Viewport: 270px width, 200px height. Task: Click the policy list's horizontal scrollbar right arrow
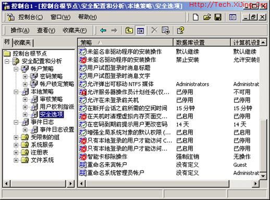pyautogui.click(x=255, y=183)
